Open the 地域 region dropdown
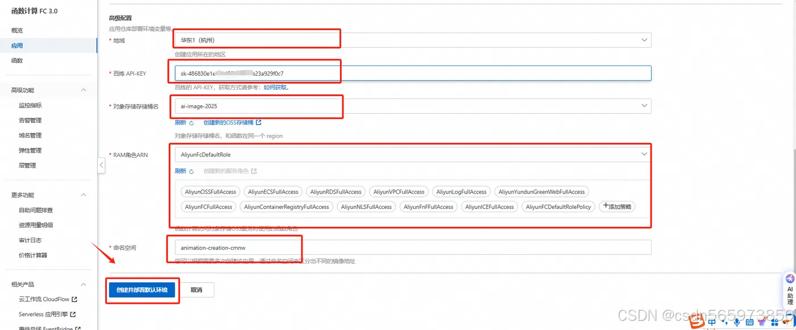The width and height of the screenshot is (796, 330). 413,40
